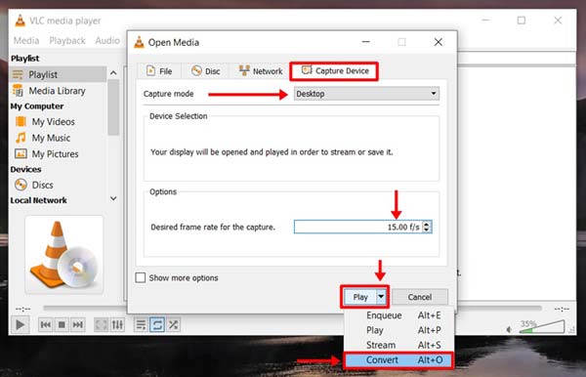Screen dimensions: 586x377
Task: Open Discs under Devices
Action: pos(42,185)
